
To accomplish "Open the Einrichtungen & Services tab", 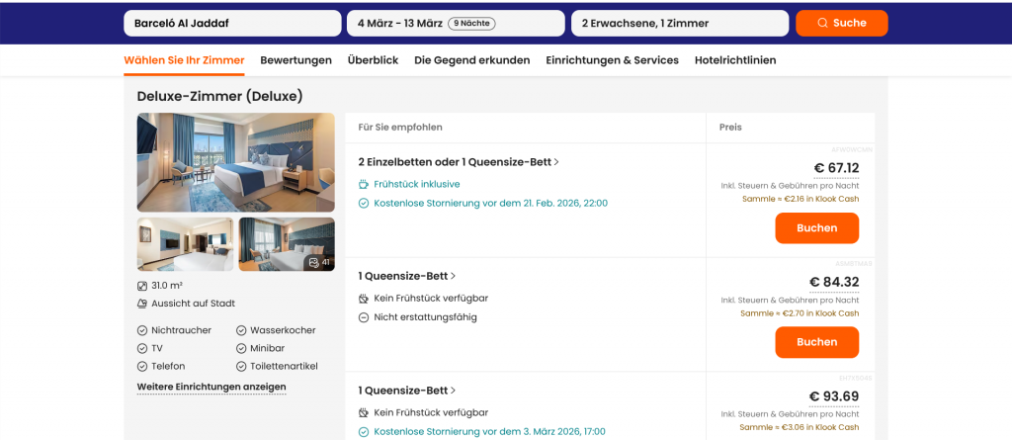I will tap(612, 60).
